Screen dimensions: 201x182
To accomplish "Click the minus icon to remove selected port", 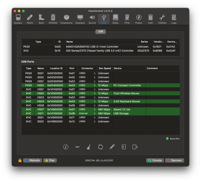I will (77, 147).
